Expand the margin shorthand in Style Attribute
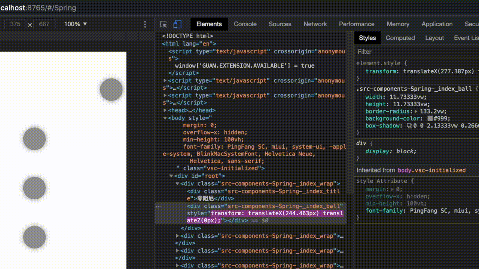The image size is (479, 269). 393,189
